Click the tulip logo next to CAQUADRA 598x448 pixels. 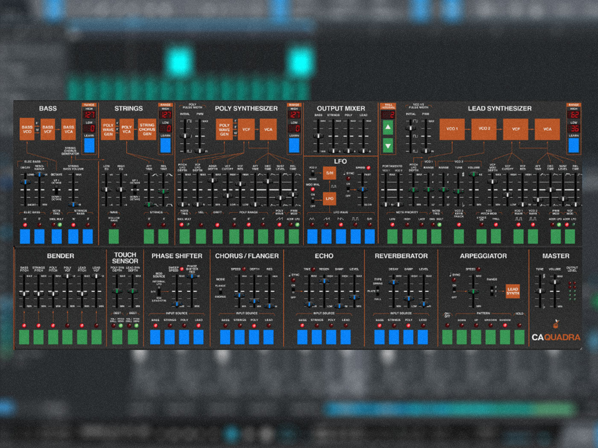556,323
